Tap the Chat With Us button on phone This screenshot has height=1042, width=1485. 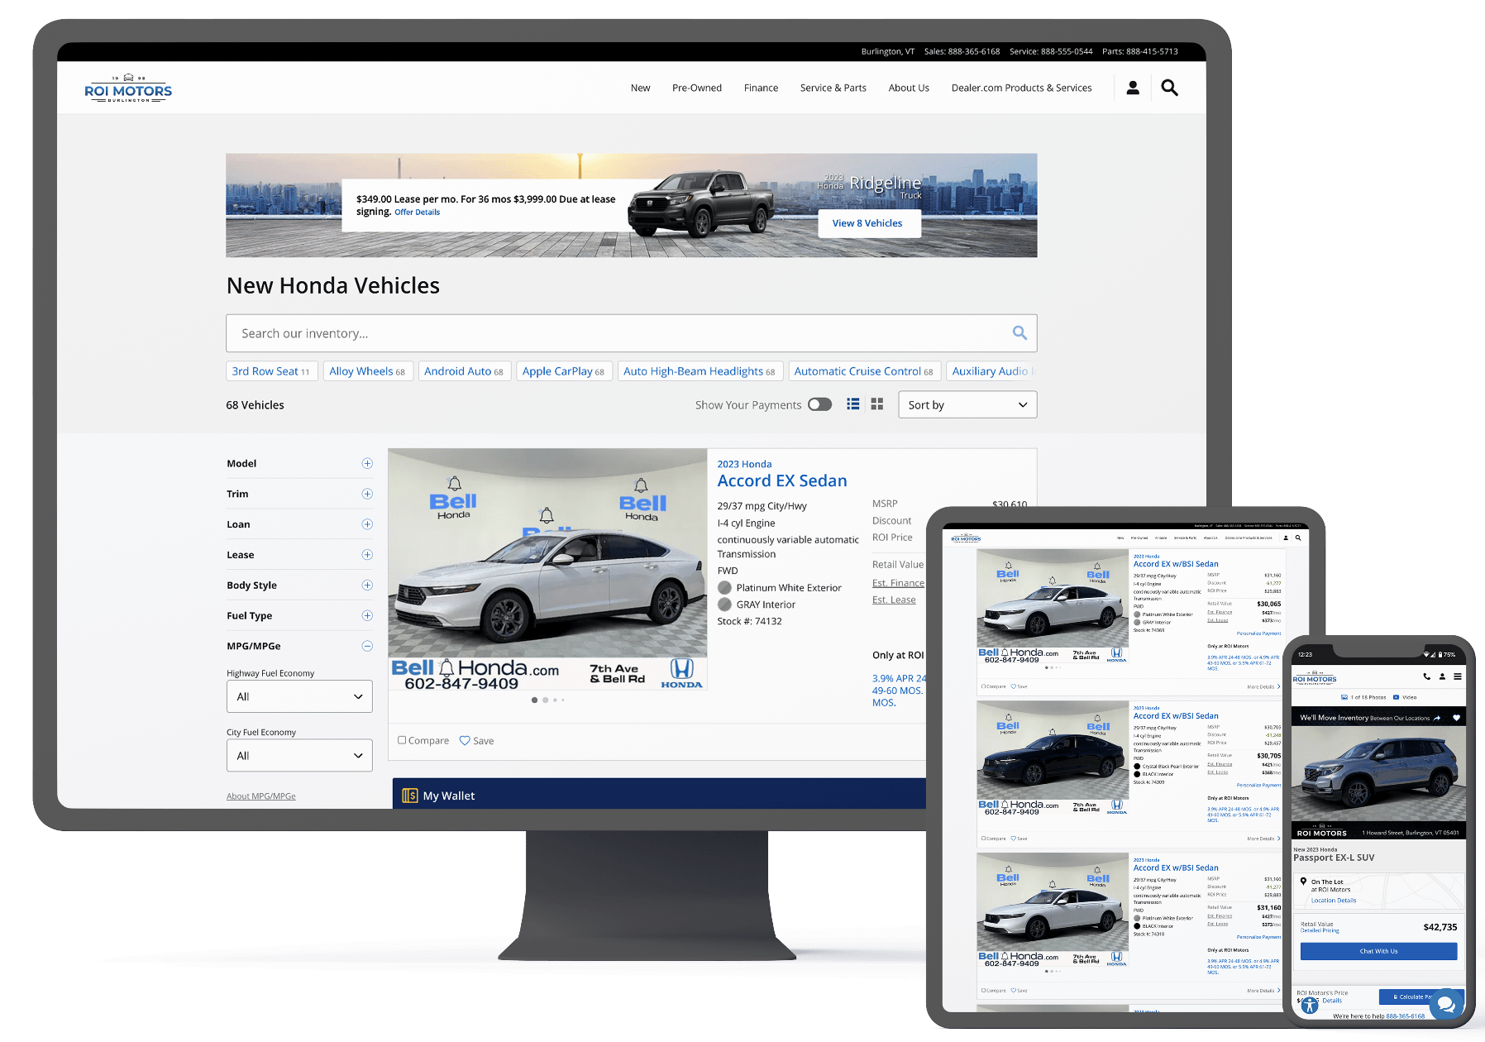tap(1378, 951)
